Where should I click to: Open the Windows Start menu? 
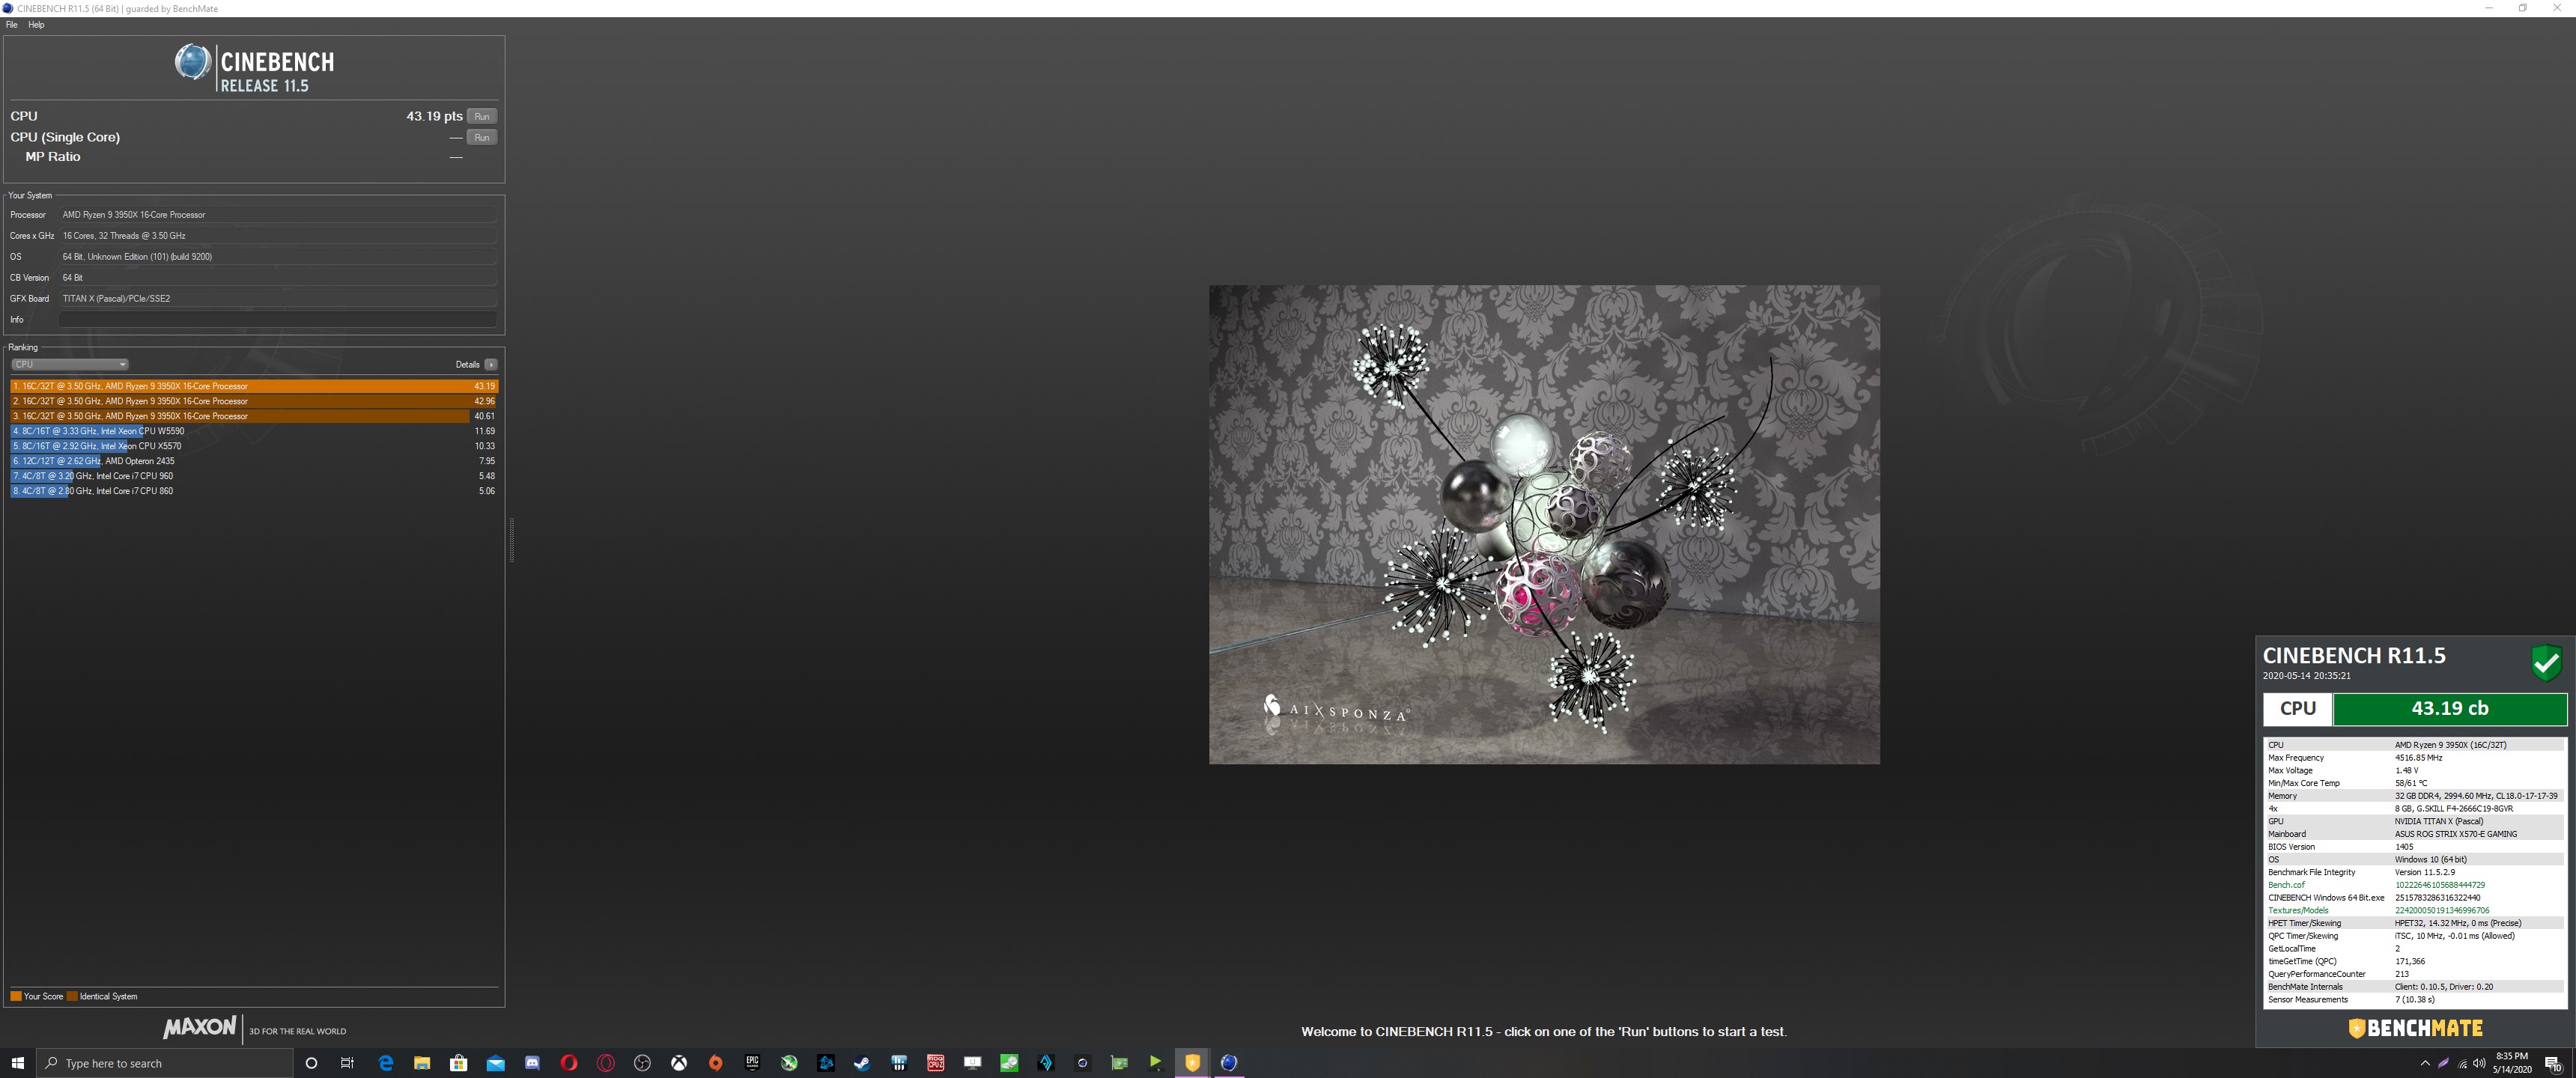tap(17, 1063)
